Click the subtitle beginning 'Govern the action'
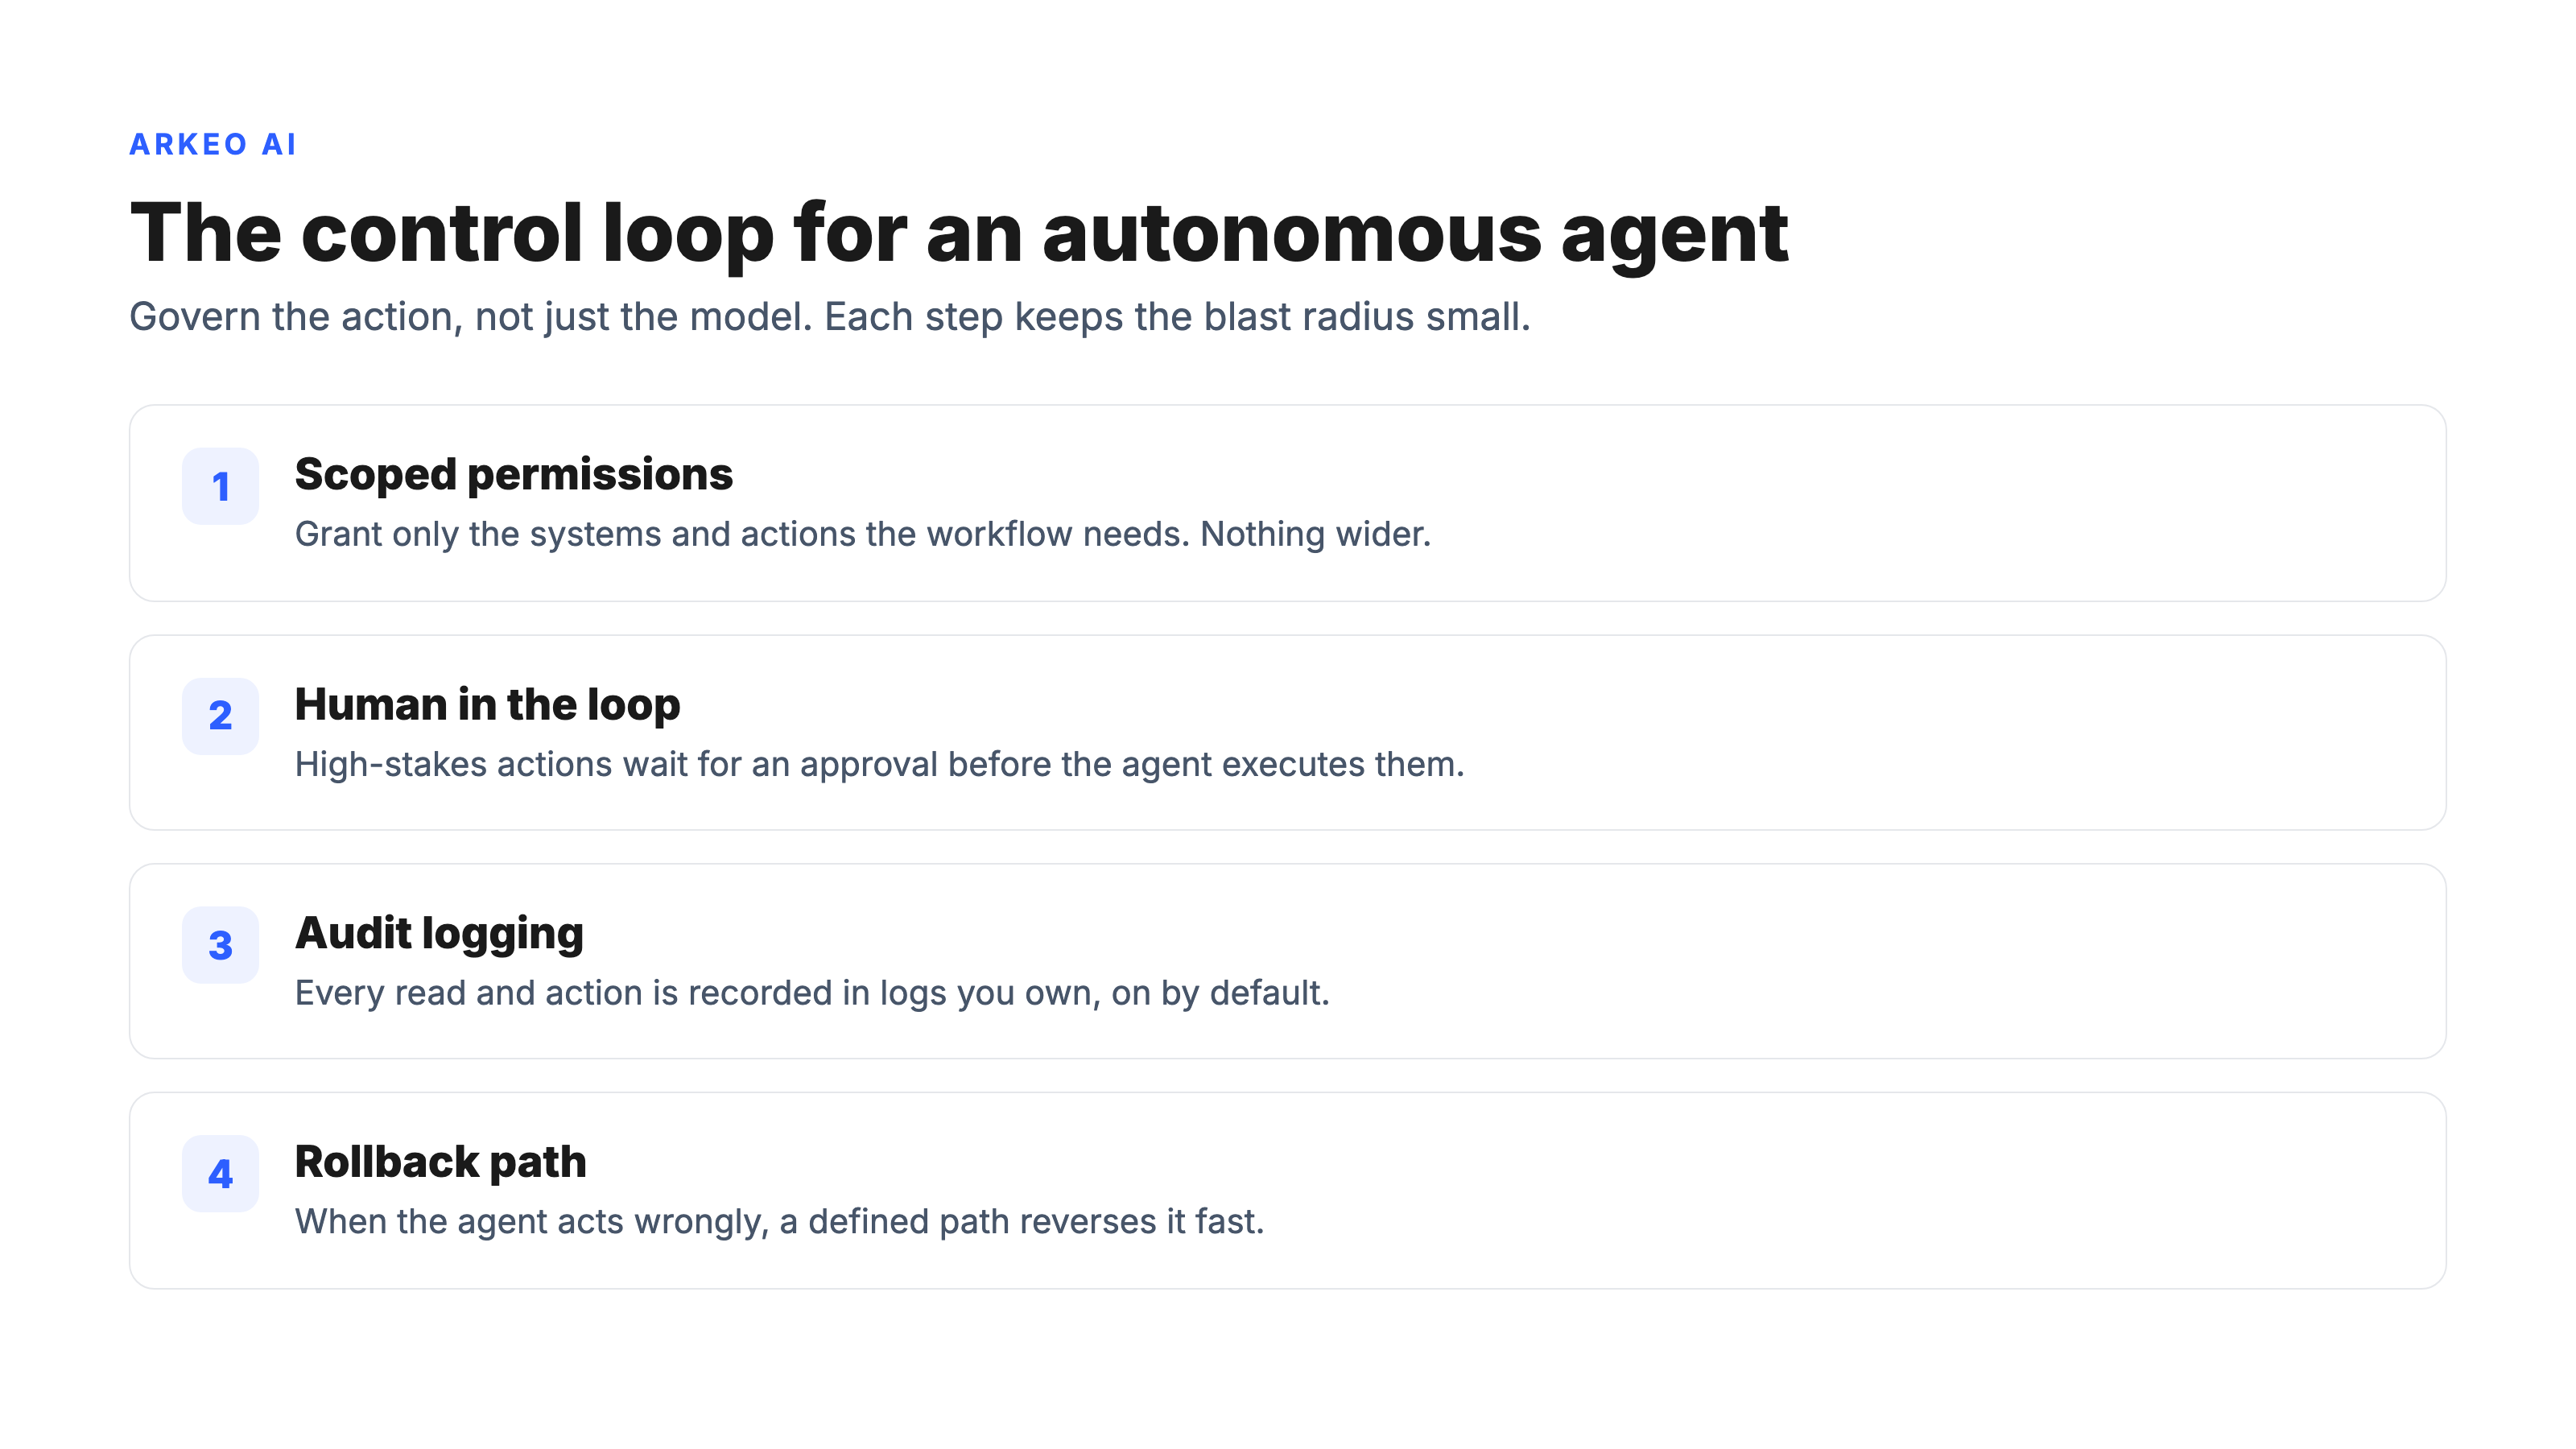The width and height of the screenshot is (2576, 1449). 830,317
